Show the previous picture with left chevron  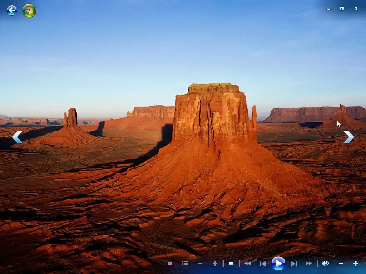tap(17, 137)
